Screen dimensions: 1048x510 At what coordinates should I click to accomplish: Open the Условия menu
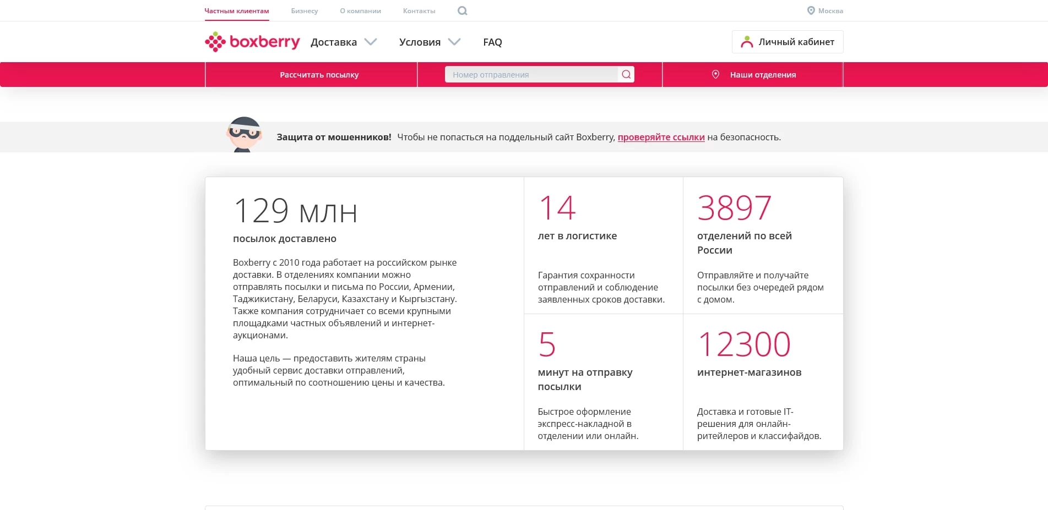point(420,42)
